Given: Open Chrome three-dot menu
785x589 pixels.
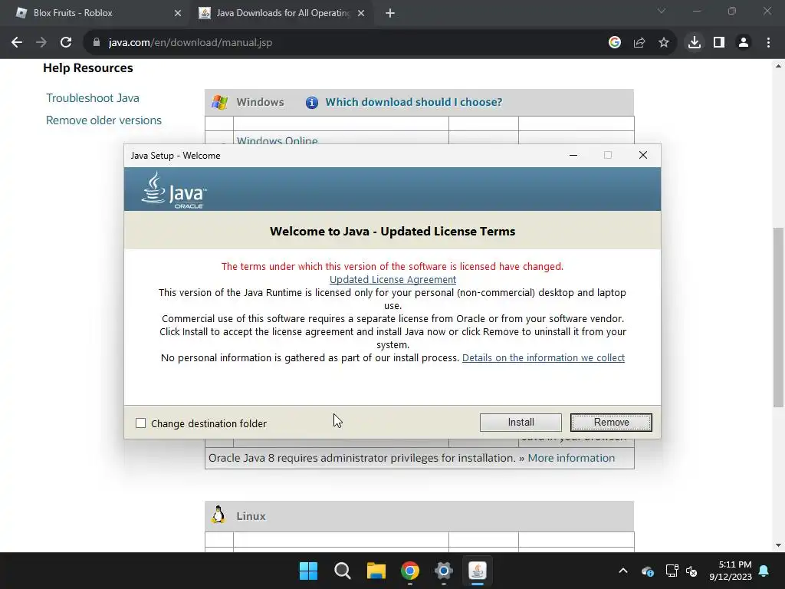Looking at the screenshot, I should [768, 43].
